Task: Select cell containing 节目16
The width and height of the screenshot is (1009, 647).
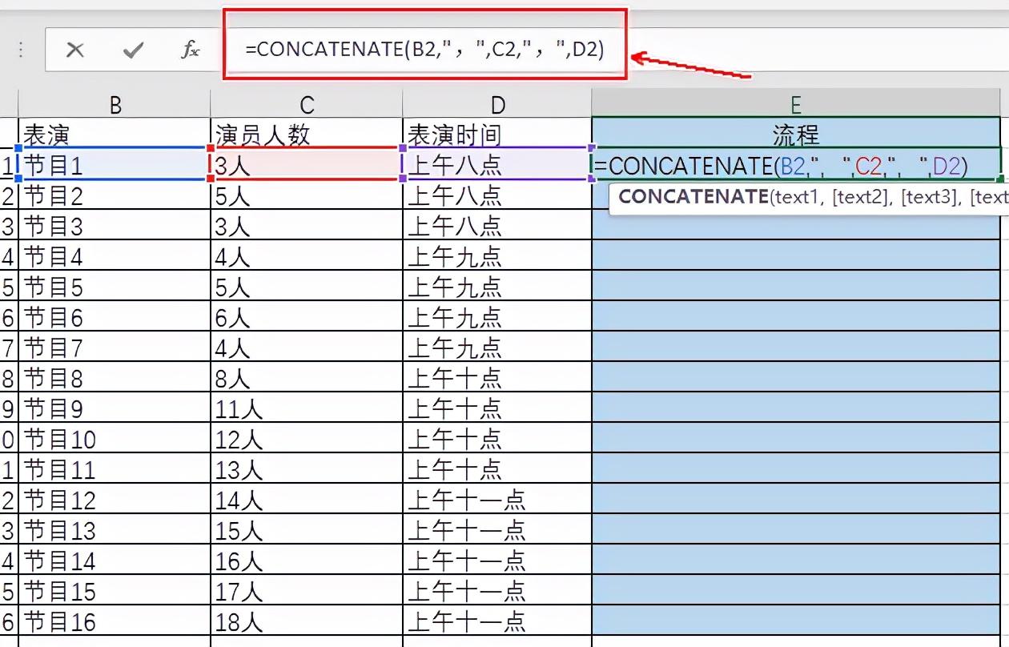Action: pyautogui.click(x=115, y=621)
